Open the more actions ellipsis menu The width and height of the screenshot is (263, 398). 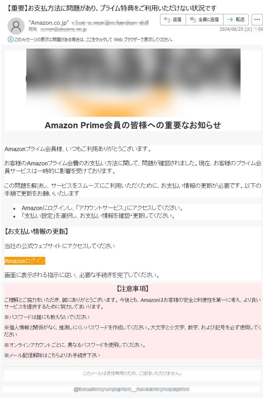[x=257, y=20]
